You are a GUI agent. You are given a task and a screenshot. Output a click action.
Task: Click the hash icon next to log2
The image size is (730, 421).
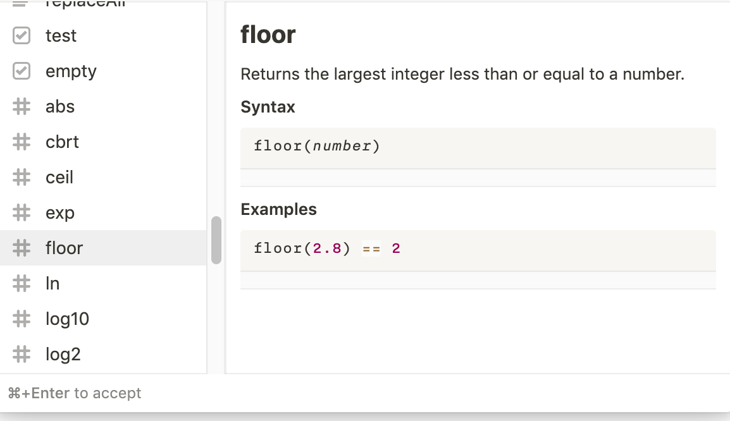22,354
